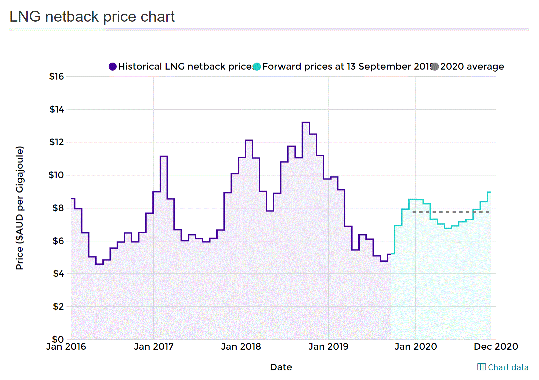Click the LNG netback price chart heading
The width and height of the screenshot is (539, 380).
pyautogui.click(x=92, y=17)
